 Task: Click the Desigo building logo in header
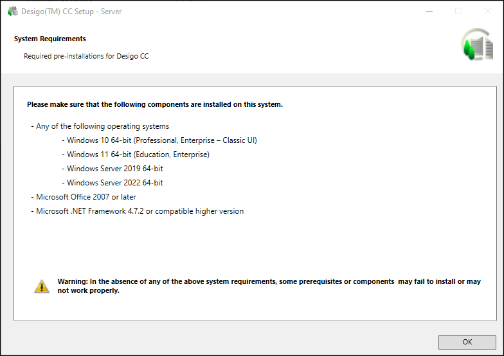coord(476,45)
